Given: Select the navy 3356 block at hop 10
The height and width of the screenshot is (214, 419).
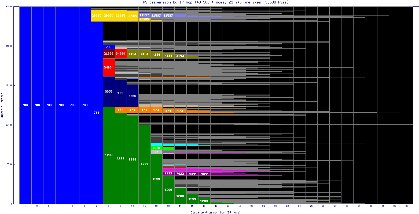Looking at the screenshot, I should [133, 96].
